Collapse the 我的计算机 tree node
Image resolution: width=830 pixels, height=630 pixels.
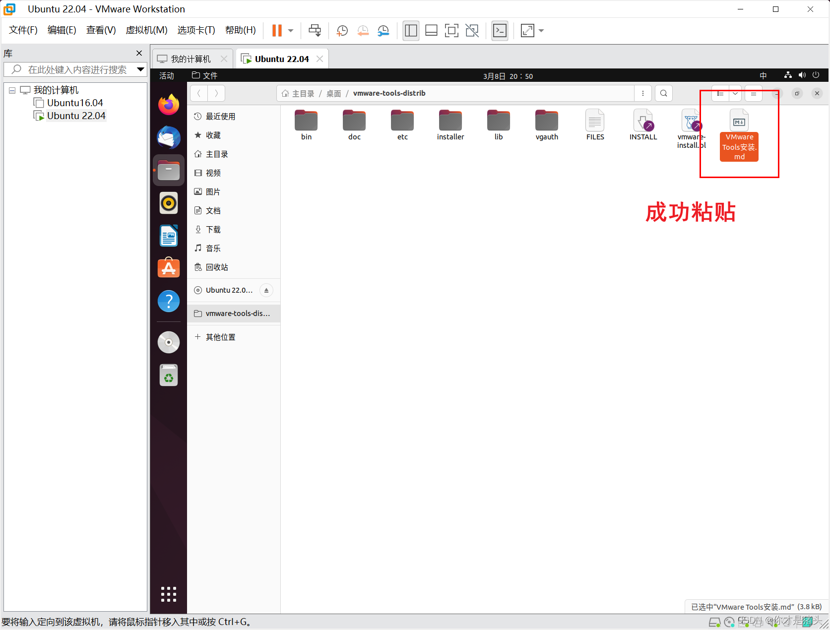coord(12,90)
